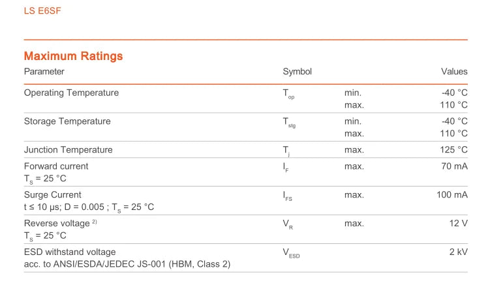This screenshot has height=285, width=488.
Task: Click the Forward current parameter label
Action: (x=56, y=166)
